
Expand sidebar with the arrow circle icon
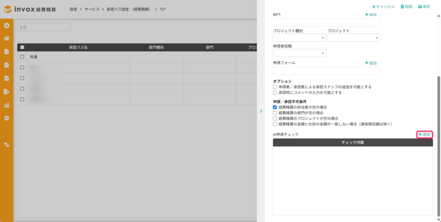(x=7, y=25)
